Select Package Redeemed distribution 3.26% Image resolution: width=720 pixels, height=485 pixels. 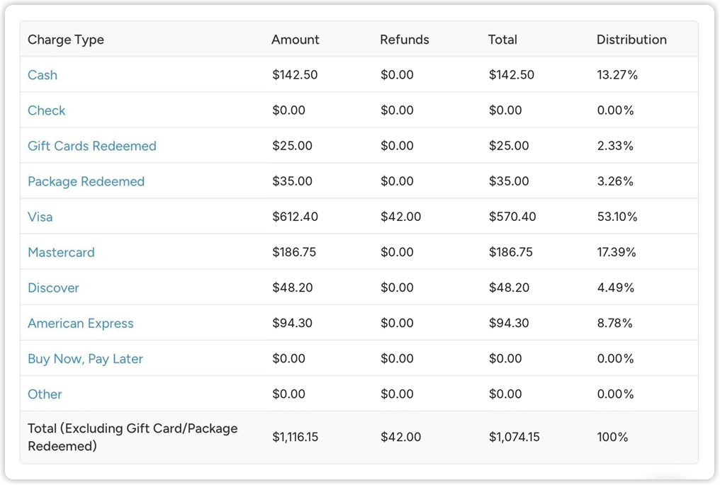615,181
